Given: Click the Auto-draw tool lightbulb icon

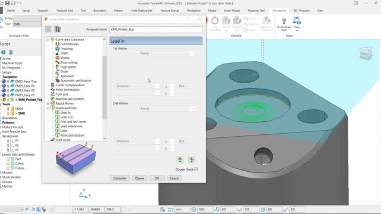Looking at the screenshot, I should coord(284,21).
